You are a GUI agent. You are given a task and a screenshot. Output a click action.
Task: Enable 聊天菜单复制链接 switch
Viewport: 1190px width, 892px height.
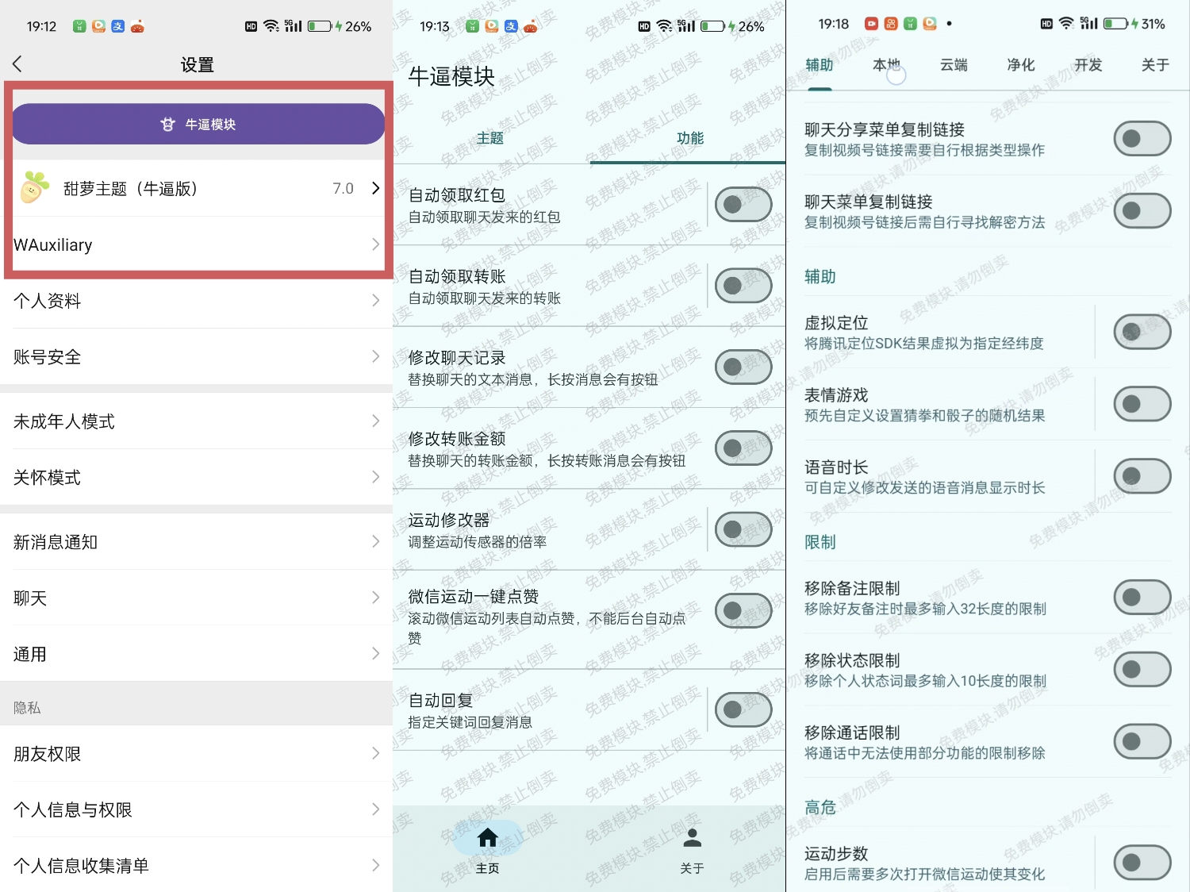point(1142,211)
